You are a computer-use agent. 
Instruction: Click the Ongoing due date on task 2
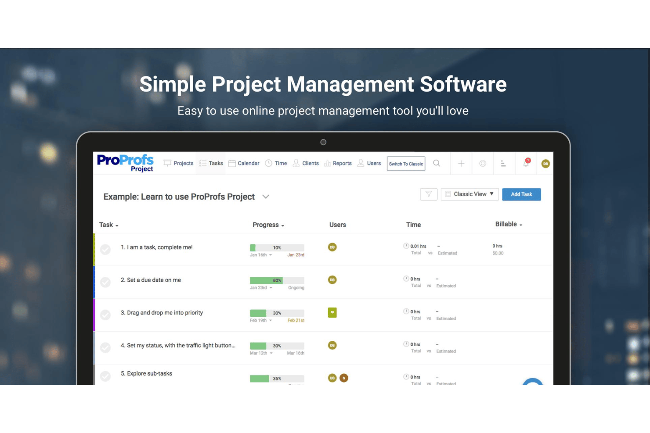click(296, 288)
